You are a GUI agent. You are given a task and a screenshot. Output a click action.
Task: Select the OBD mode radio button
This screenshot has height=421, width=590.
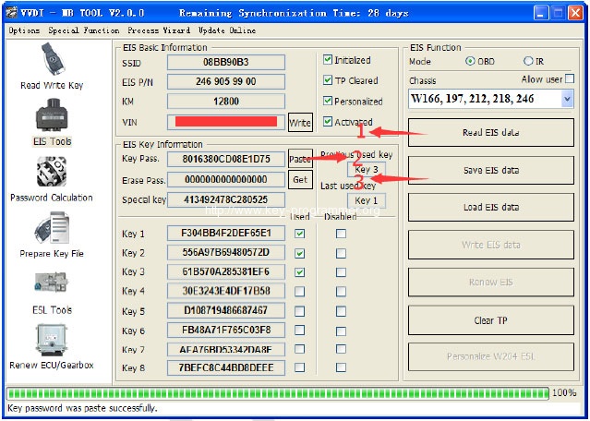point(470,61)
